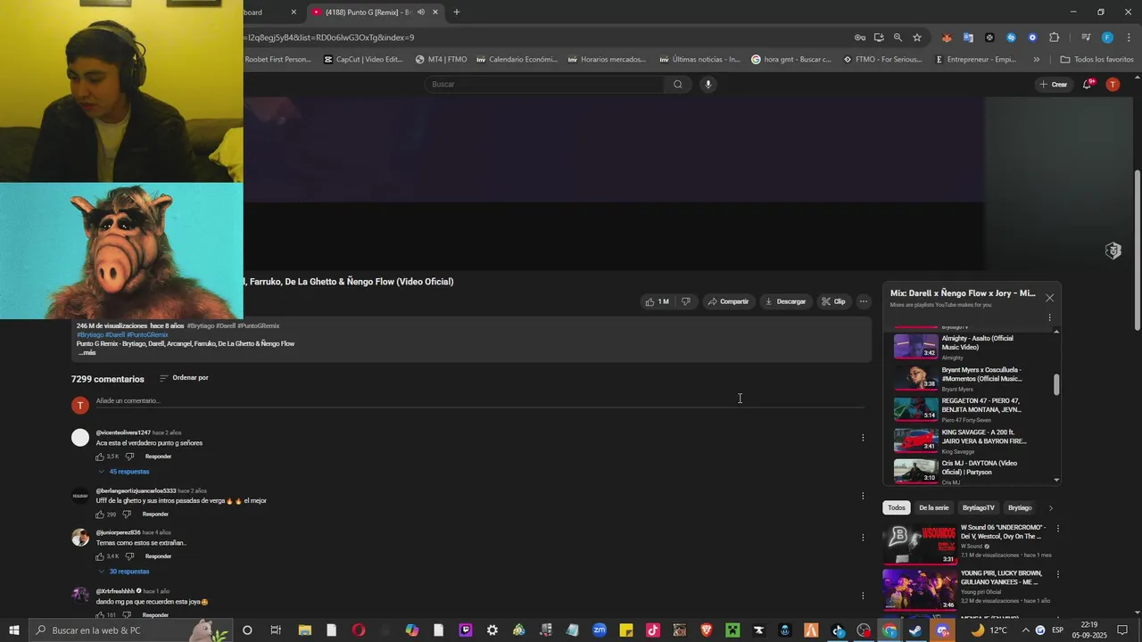Select the De la serie chip

coord(934,508)
